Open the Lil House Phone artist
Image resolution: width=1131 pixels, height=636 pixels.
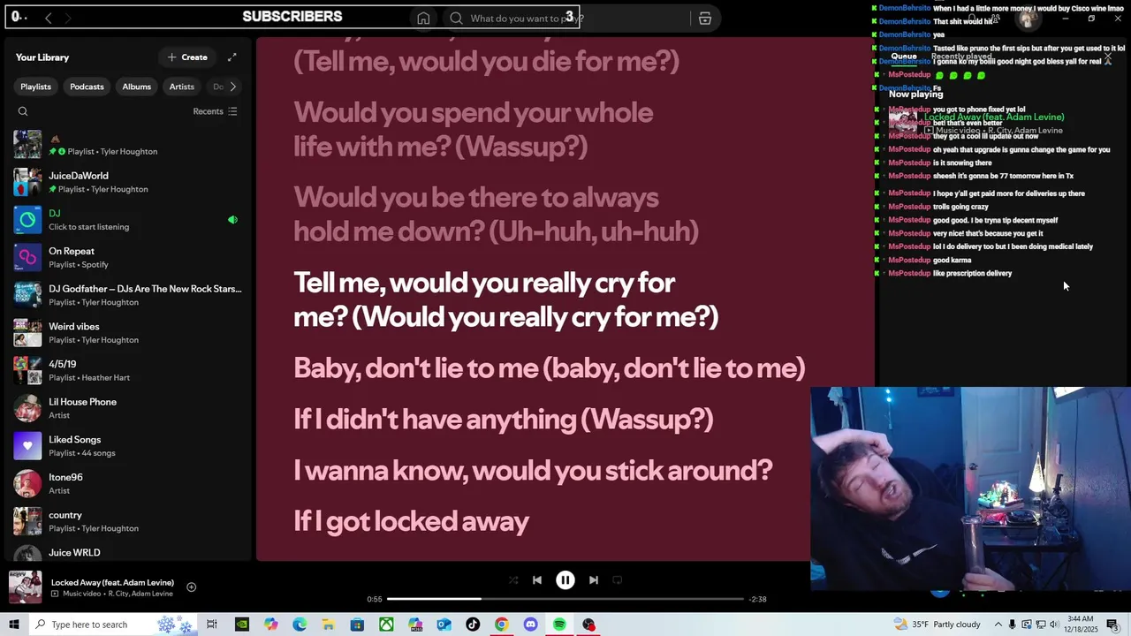126,408
